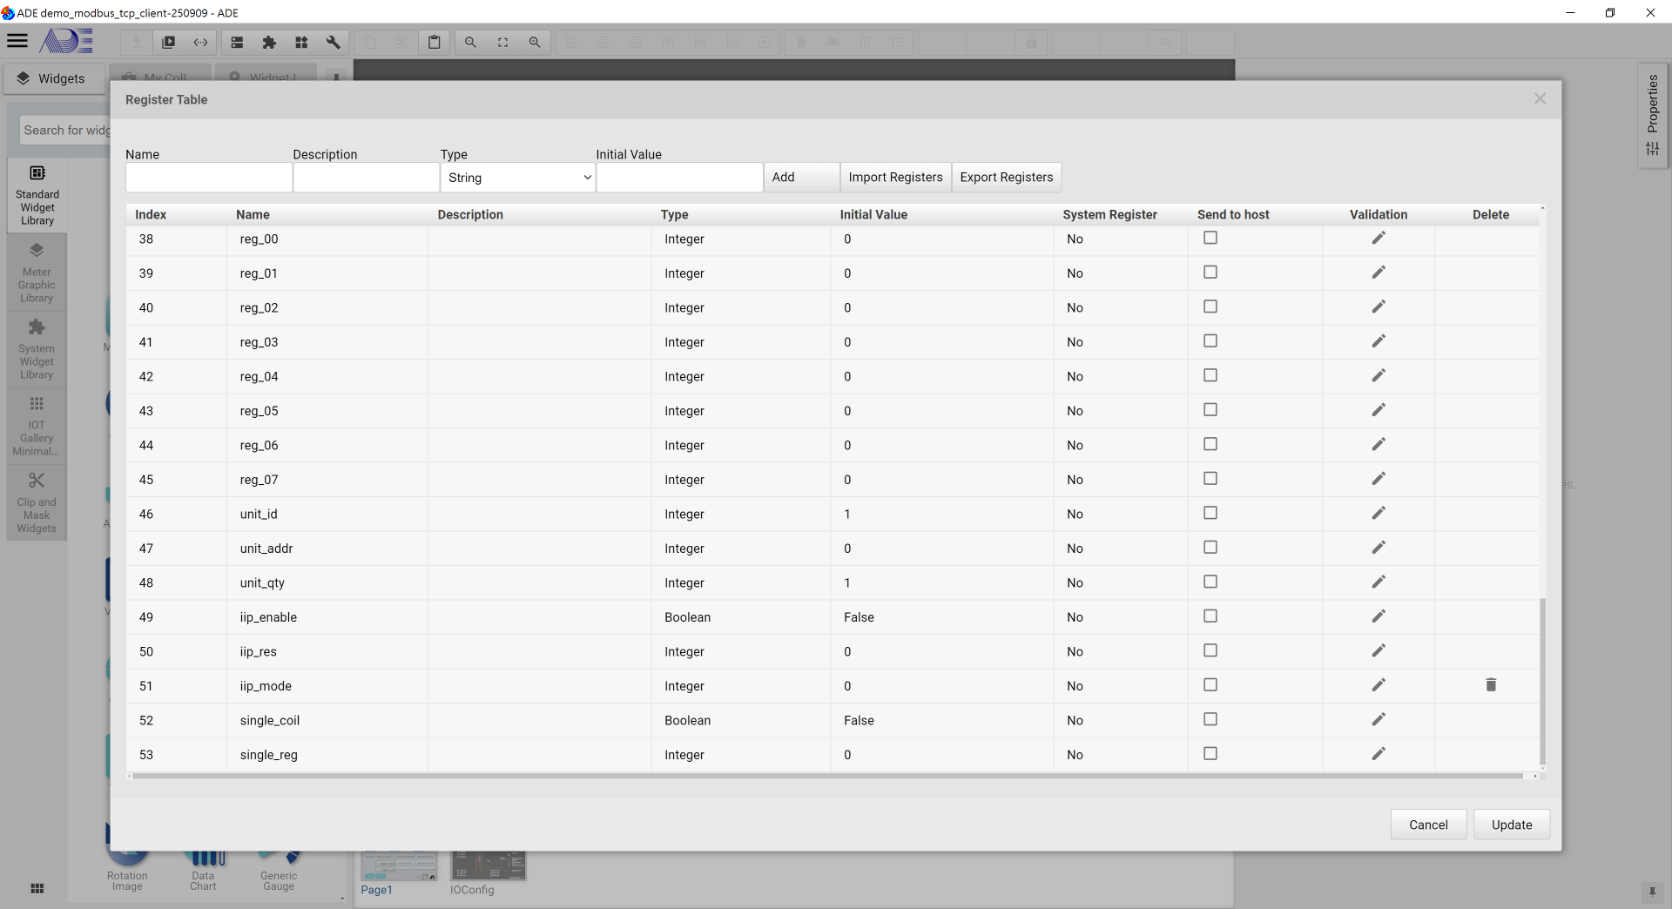Viewport: 1672px width, 909px height.
Task: Open the Properties side tab
Action: click(x=1652, y=115)
